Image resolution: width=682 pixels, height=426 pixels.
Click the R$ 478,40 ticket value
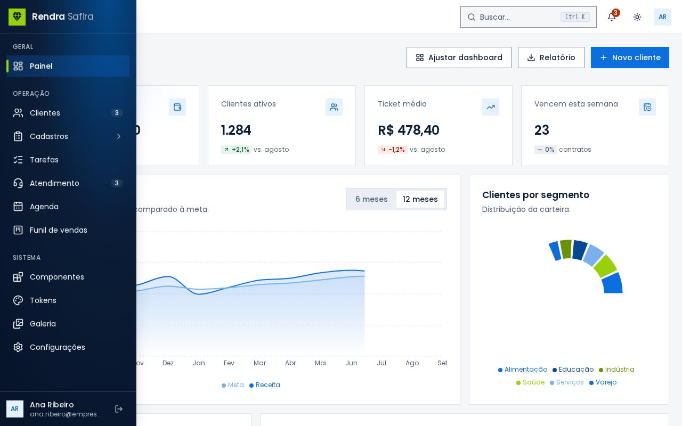coord(409,130)
